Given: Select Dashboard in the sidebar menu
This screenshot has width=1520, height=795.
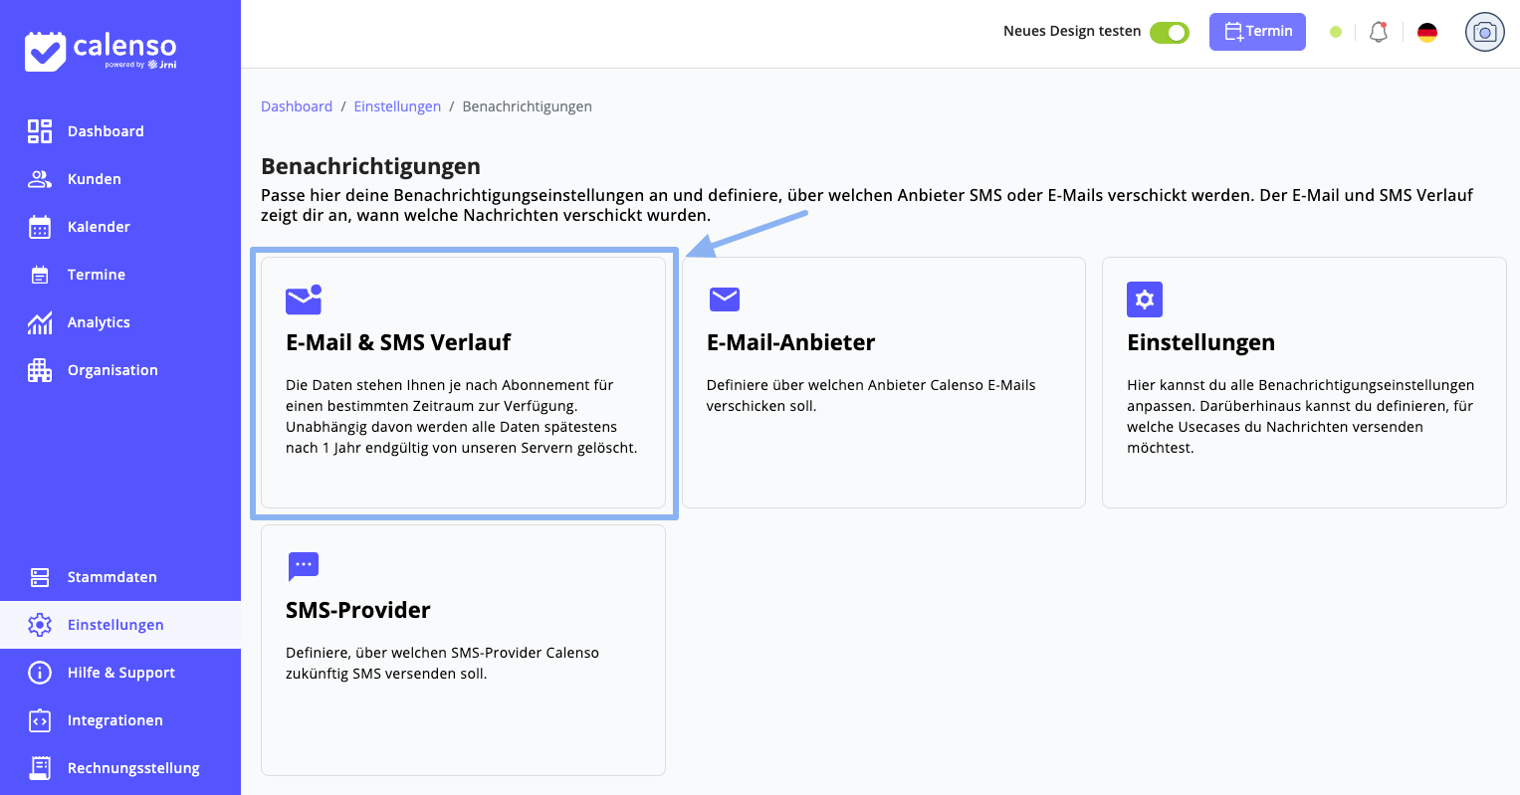Looking at the screenshot, I should pos(106,131).
